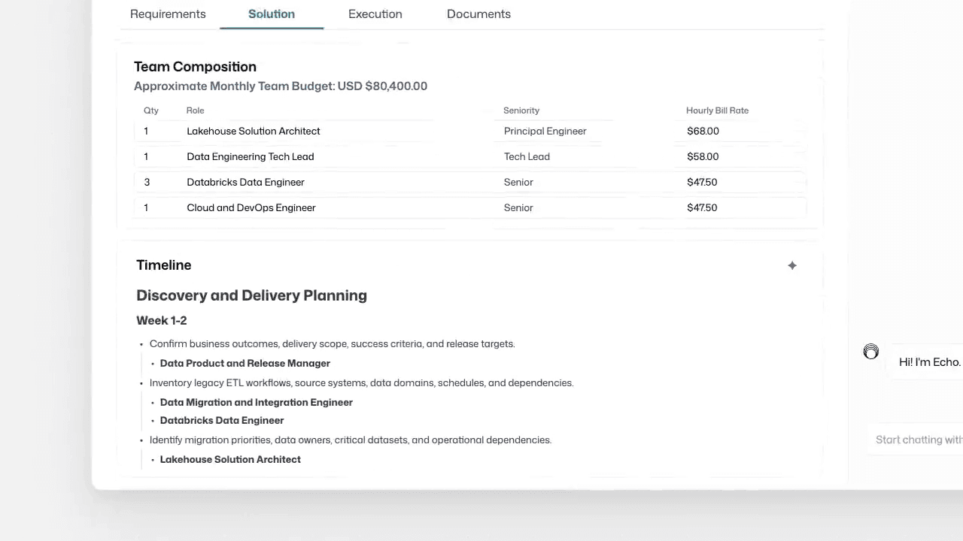Select the Solution tab
The width and height of the screenshot is (963, 541).
pos(272,14)
